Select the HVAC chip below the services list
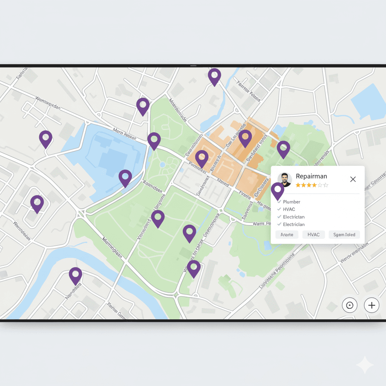 point(313,234)
